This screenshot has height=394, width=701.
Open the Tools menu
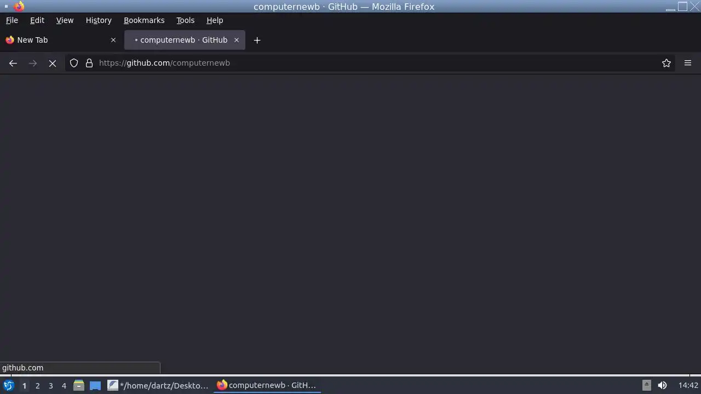click(185, 20)
